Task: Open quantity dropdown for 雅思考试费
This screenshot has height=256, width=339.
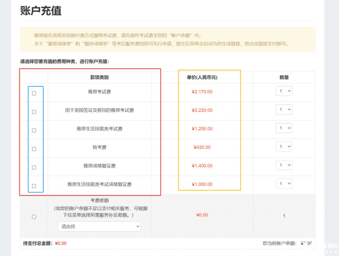Action: (x=284, y=91)
